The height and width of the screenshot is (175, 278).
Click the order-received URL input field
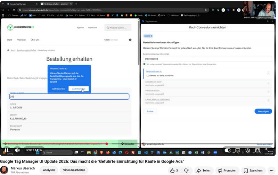pyautogui.click(x=207, y=59)
